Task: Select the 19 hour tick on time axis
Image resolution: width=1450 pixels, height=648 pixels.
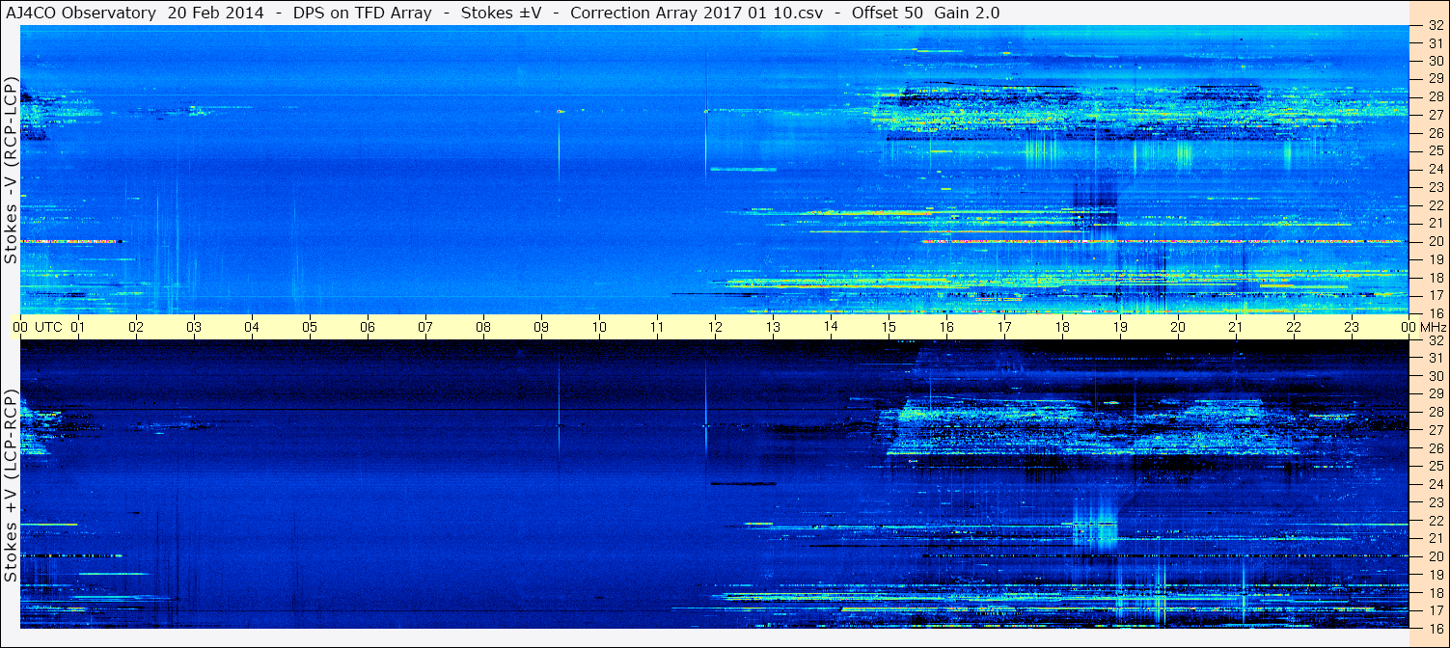Action: pyautogui.click(x=1120, y=327)
